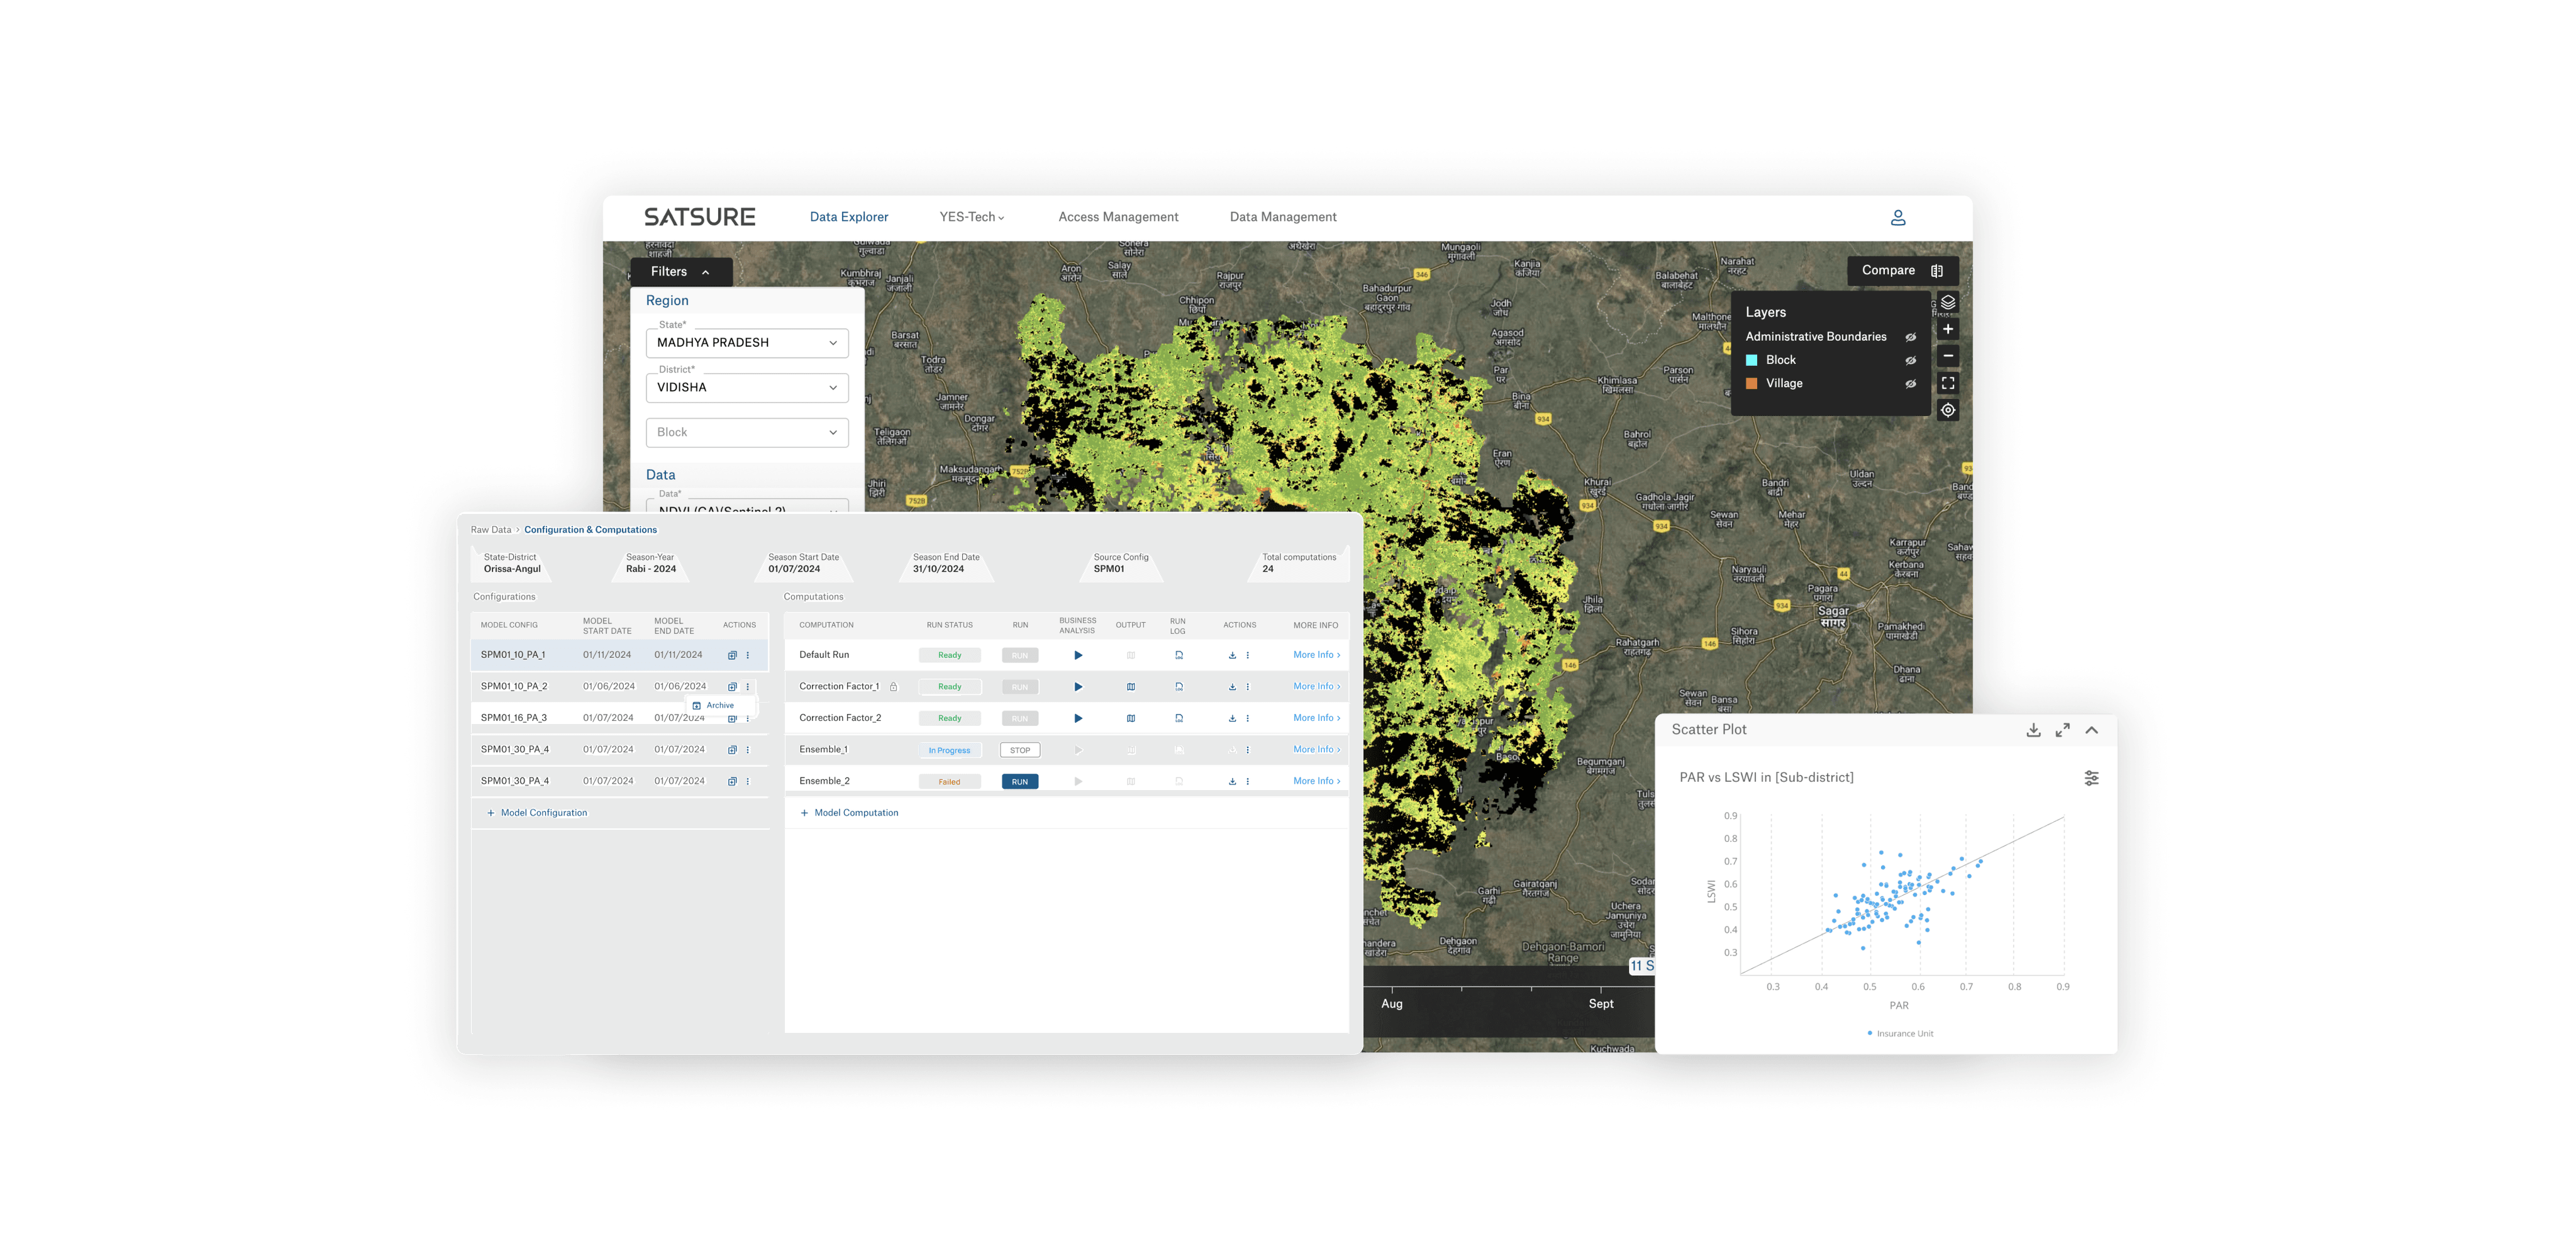This screenshot has width=2576, height=1248.
Task: Go to Data Management tab
Action: click(1282, 217)
